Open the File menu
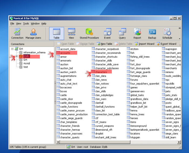This screenshot has height=153, width=189. pyautogui.click(x=12, y=24)
